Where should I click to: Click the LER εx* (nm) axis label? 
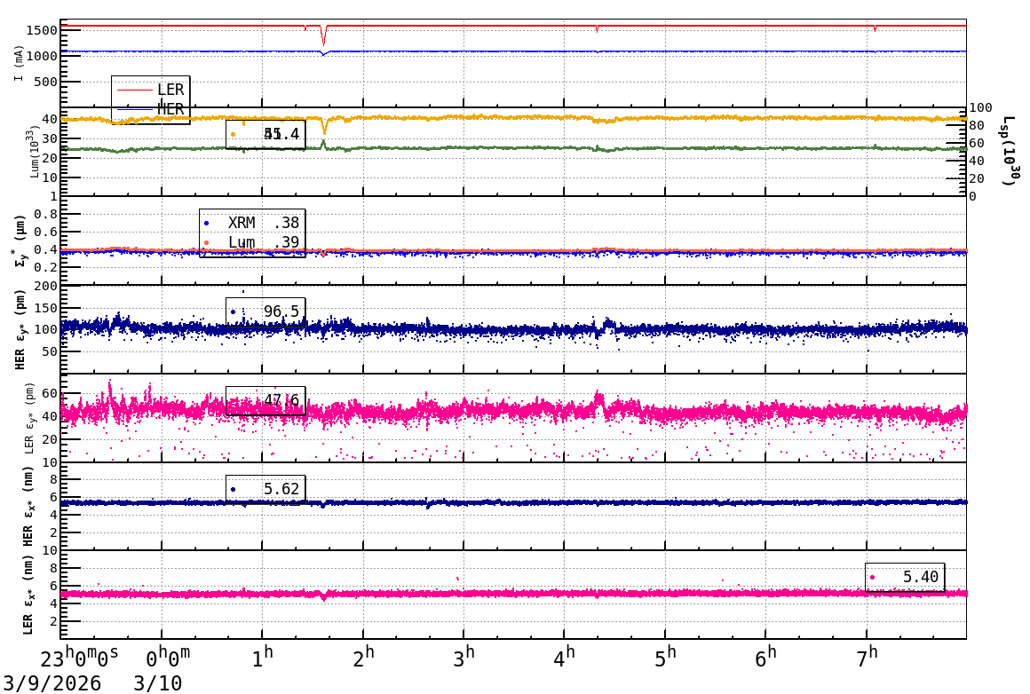[28, 595]
